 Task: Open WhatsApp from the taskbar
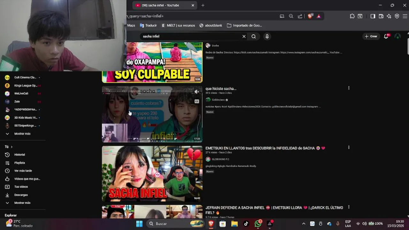point(258,224)
